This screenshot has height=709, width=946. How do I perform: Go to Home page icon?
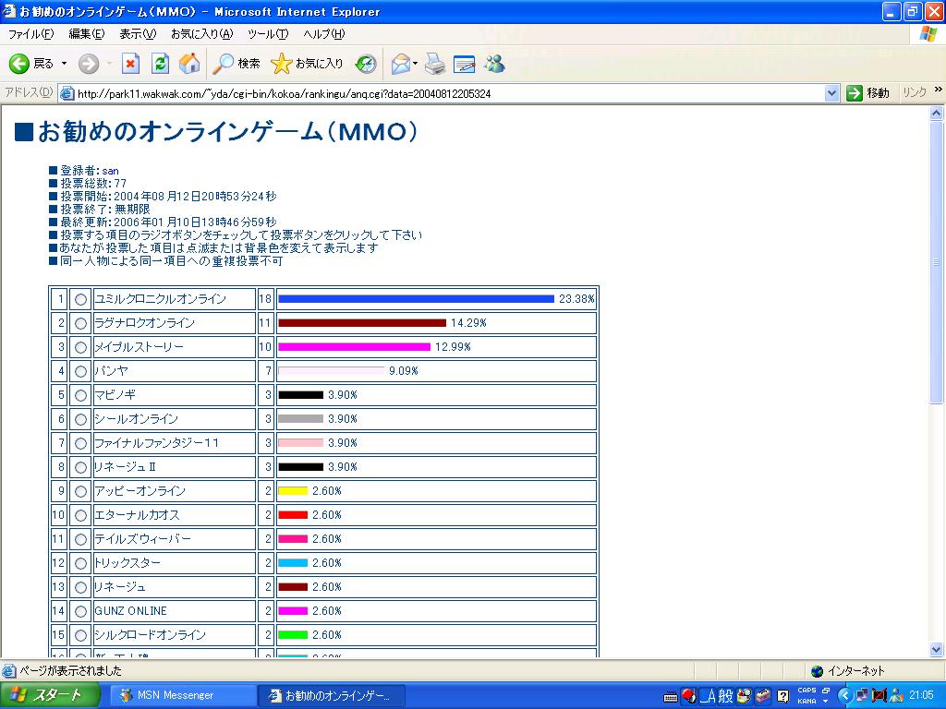tap(189, 64)
